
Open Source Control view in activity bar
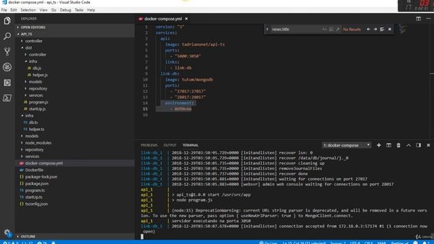[7, 52]
